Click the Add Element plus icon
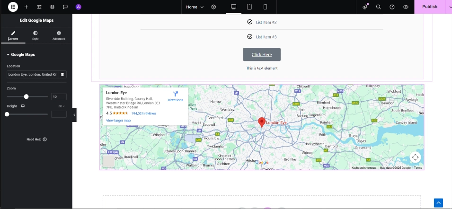The height and width of the screenshot is (209, 452). (x=26, y=7)
